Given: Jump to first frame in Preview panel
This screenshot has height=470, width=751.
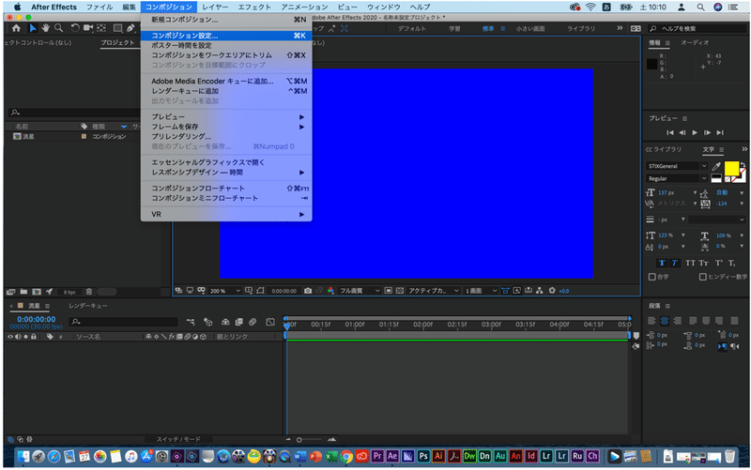Looking at the screenshot, I should click(669, 132).
